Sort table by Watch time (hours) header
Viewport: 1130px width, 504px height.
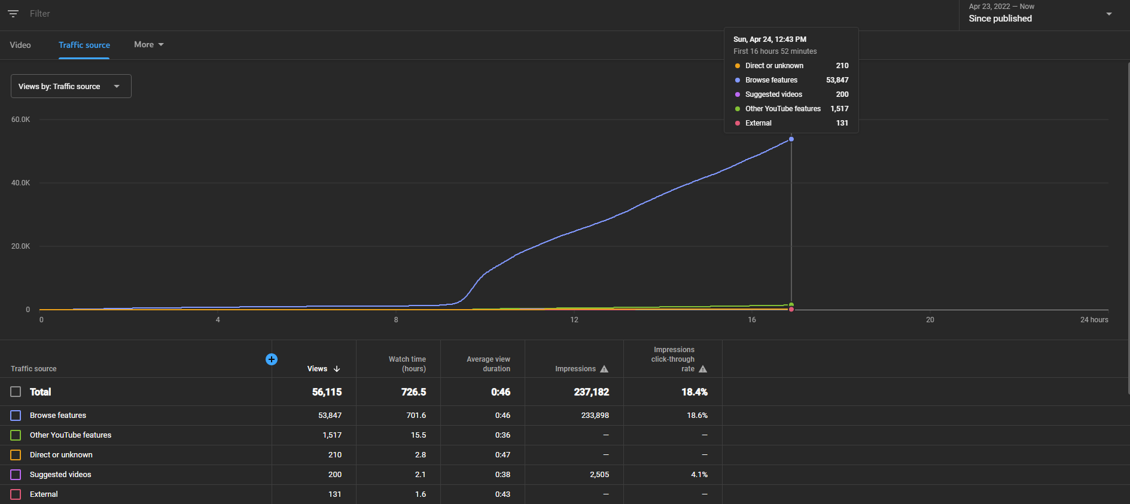[407, 364]
